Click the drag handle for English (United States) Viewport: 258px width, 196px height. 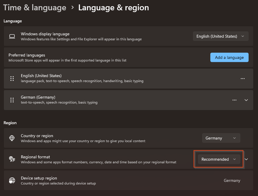click(x=12, y=79)
